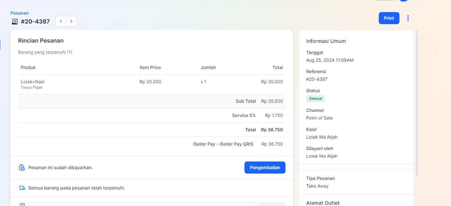Click the note input field at bottom
Screen dimensions: 451x206
click(x=142, y=204)
